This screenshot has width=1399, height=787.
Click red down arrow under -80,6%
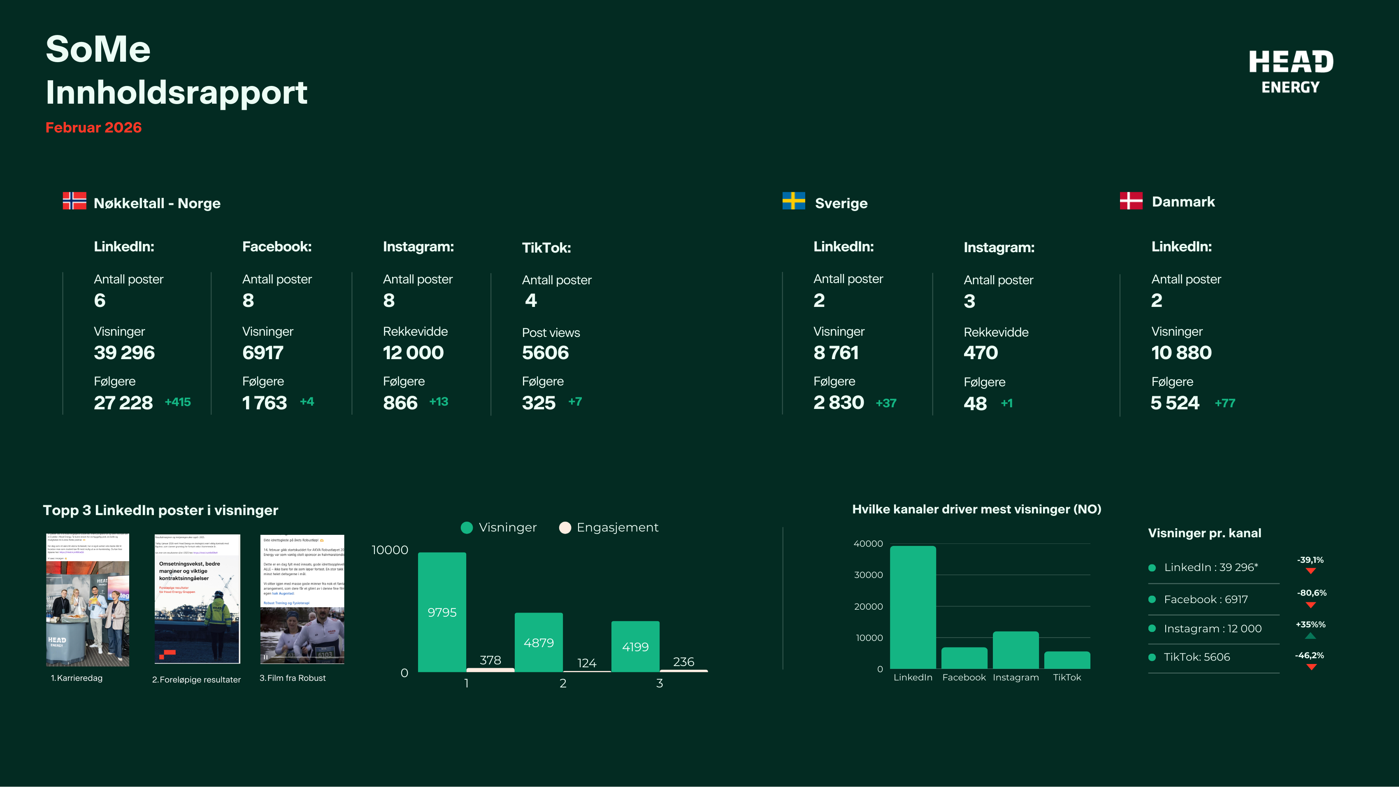click(x=1311, y=604)
